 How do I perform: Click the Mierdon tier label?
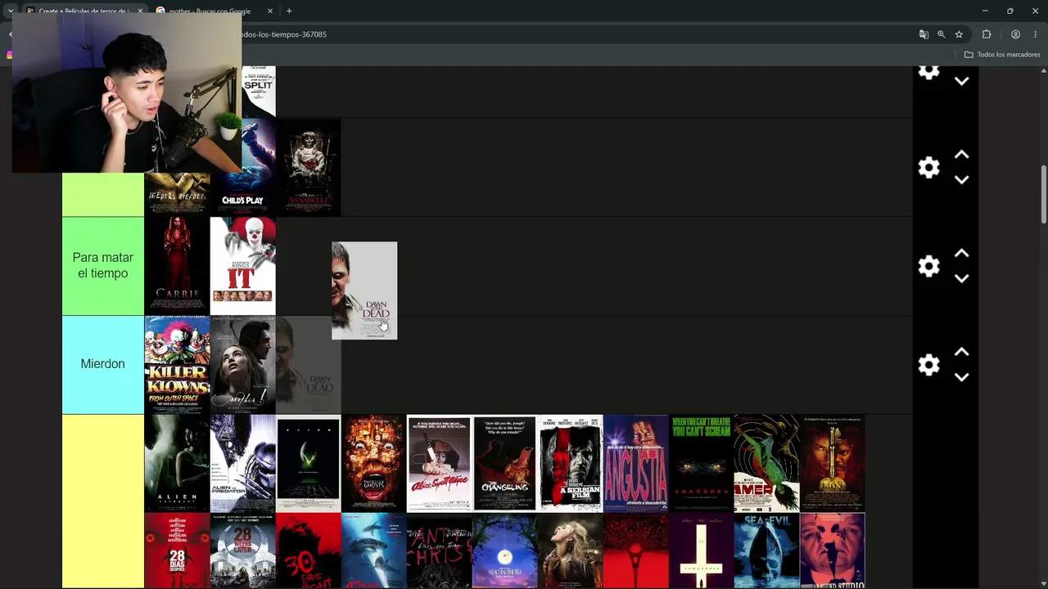coord(103,365)
